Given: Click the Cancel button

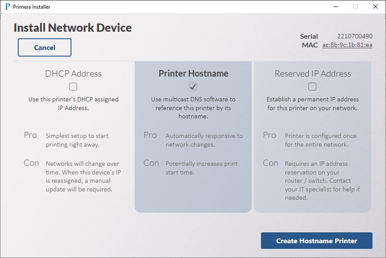Looking at the screenshot, I should pyautogui.click(x=44, y=47).
